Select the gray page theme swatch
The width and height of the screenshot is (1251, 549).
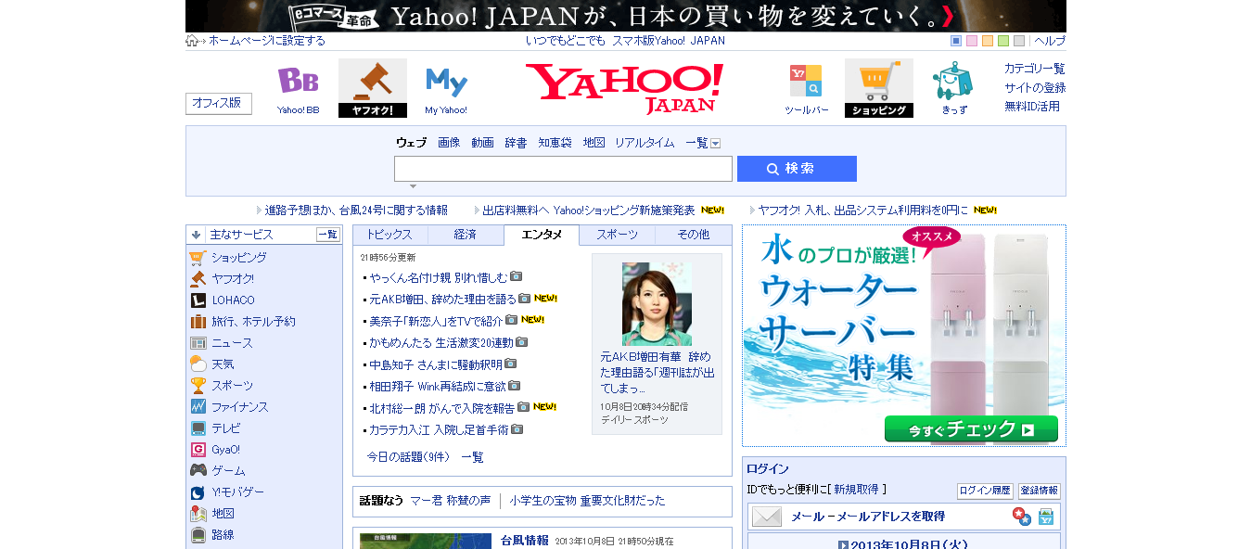click(1019, 41)
